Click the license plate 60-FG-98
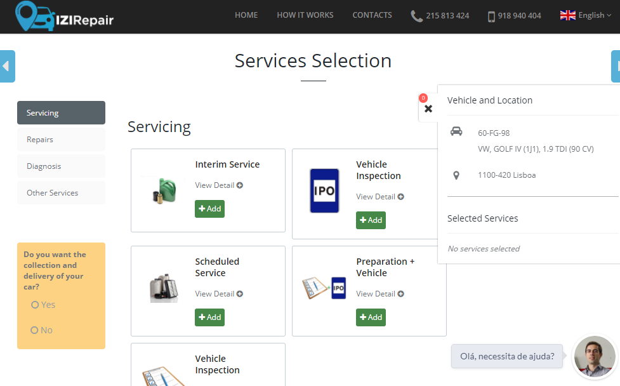Viewport: 620px width, 386px height. [494, 133]
